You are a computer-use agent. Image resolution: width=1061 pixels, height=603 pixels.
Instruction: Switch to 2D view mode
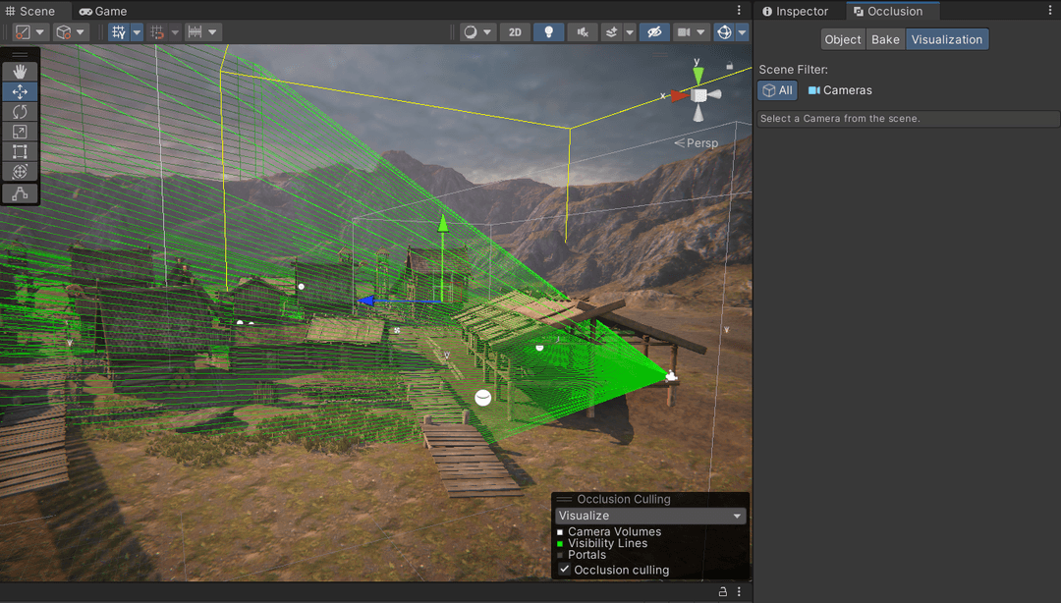pos(514,31)
